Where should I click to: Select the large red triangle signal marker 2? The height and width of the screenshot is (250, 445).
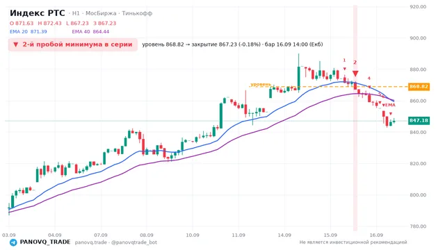pos(355,74)
